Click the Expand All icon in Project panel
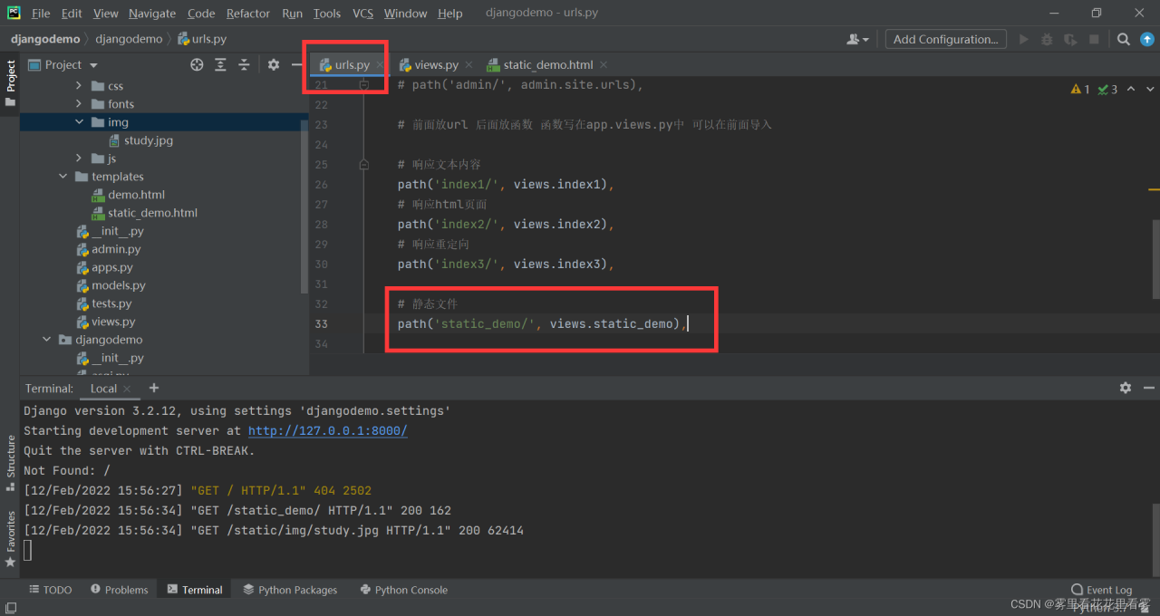 220,64
